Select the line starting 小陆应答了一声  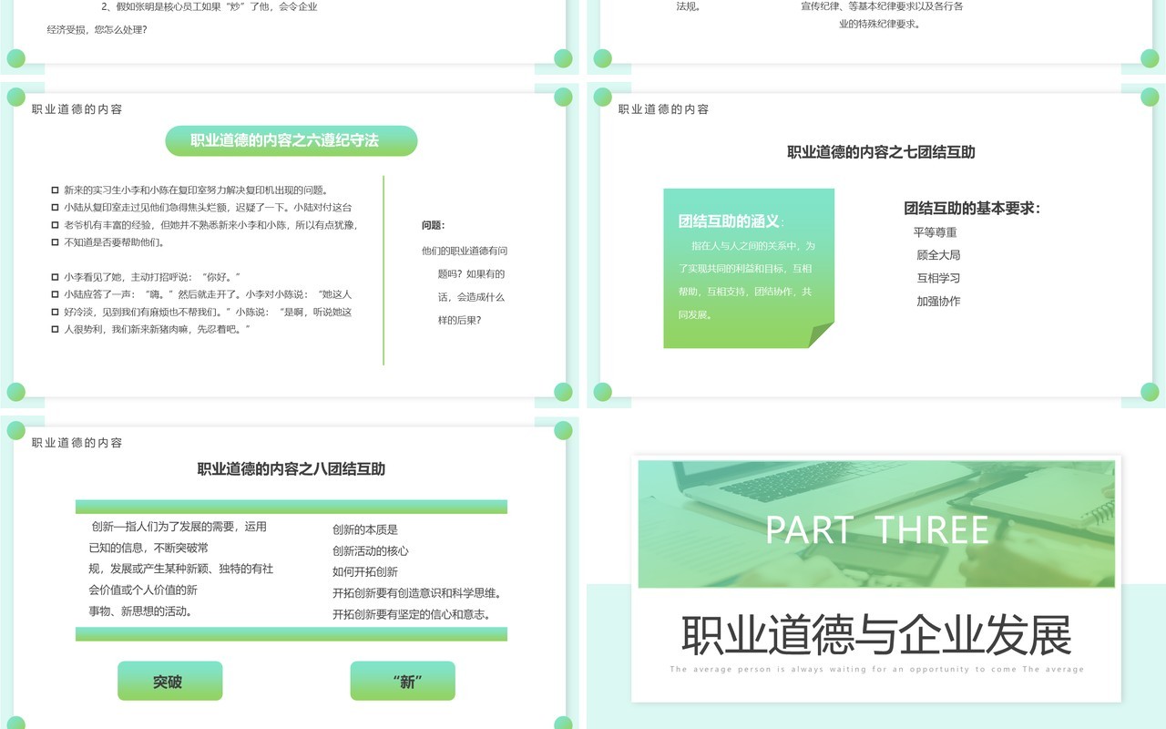208,294
